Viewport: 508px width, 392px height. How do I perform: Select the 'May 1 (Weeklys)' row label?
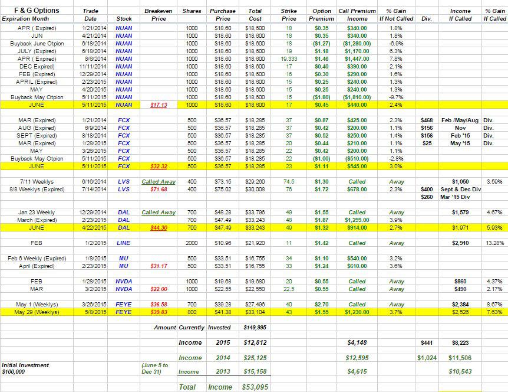[x=37, y=305]
